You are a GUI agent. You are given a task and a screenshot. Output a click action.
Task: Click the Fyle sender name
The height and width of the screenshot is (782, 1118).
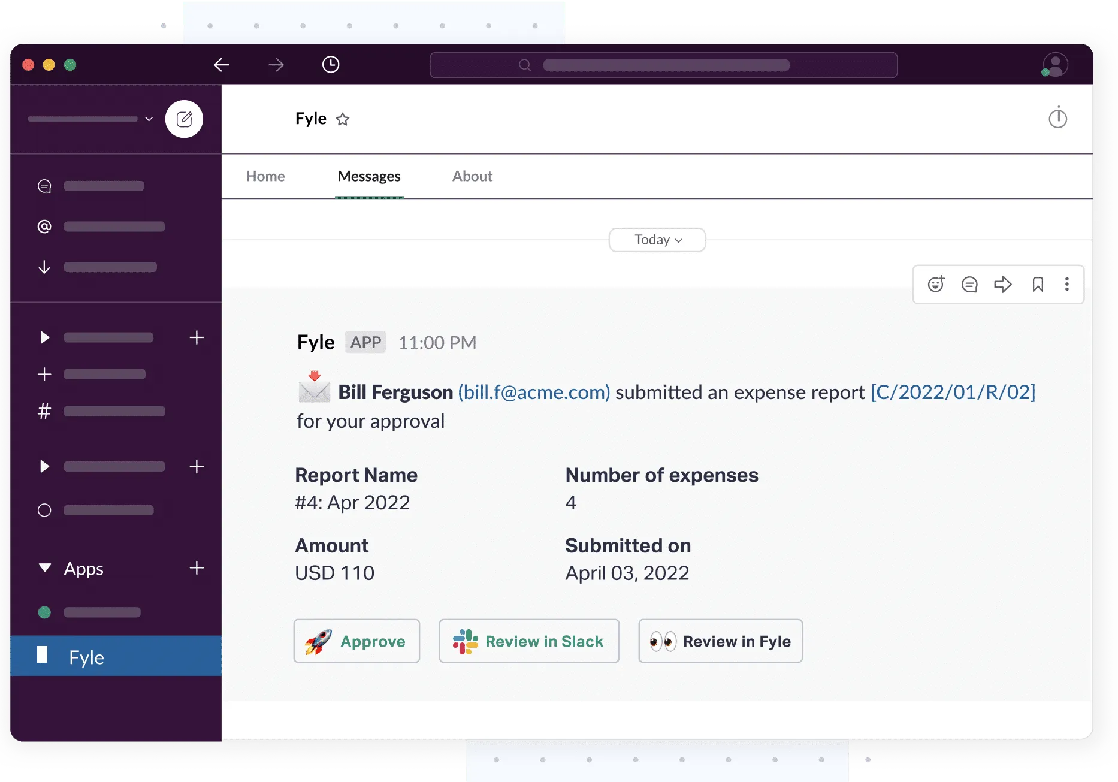[x=316, y=342]
